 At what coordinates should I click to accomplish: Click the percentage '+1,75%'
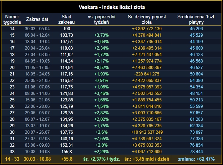point(102,126)
